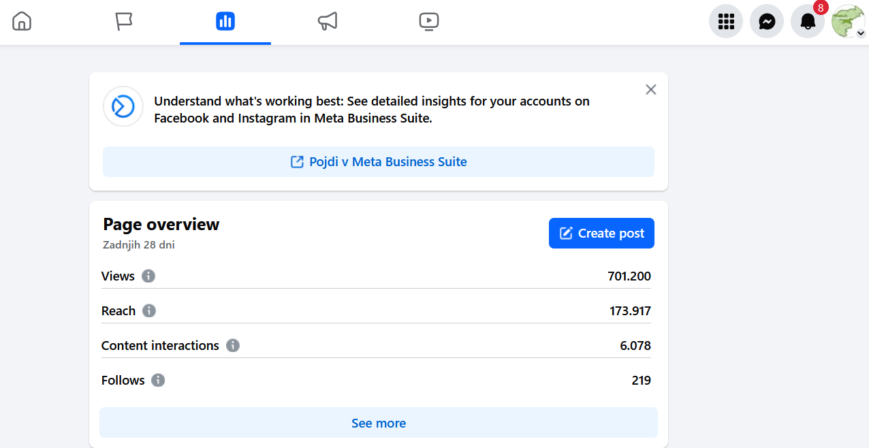Click the Views value 701.200
Screen dimensions: 869x448
point(629,276)
